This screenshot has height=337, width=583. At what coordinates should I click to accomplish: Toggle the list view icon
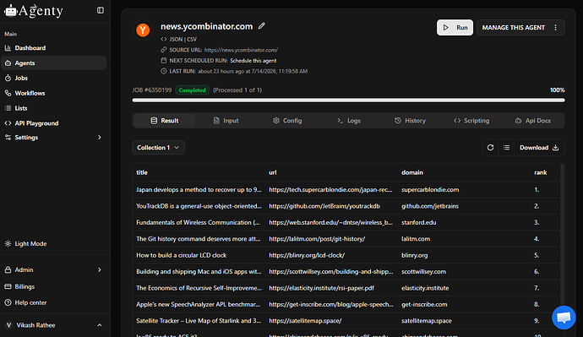point(506,148)
